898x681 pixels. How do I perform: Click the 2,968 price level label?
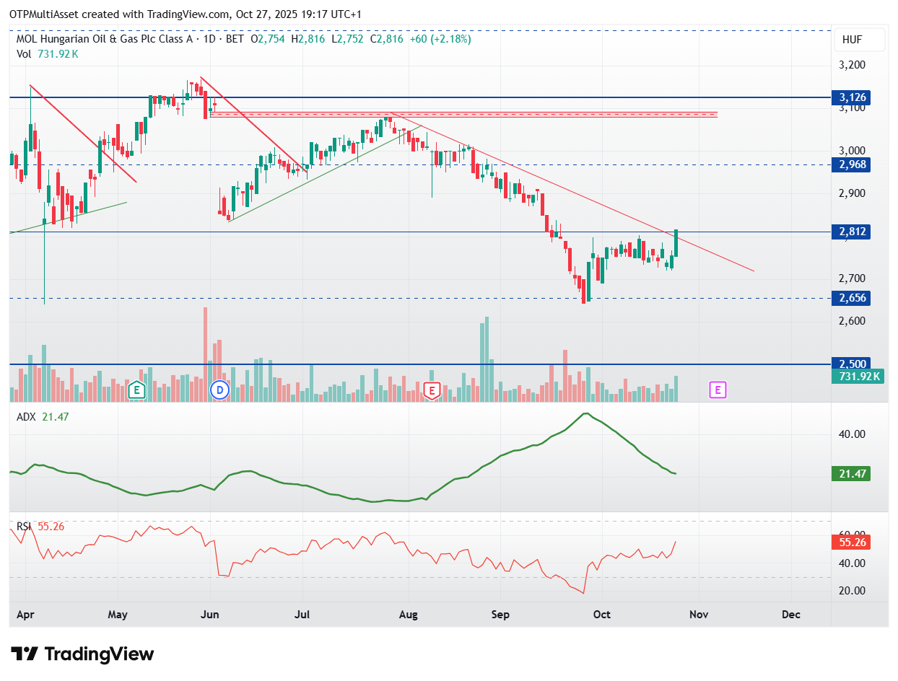point(852,164)
